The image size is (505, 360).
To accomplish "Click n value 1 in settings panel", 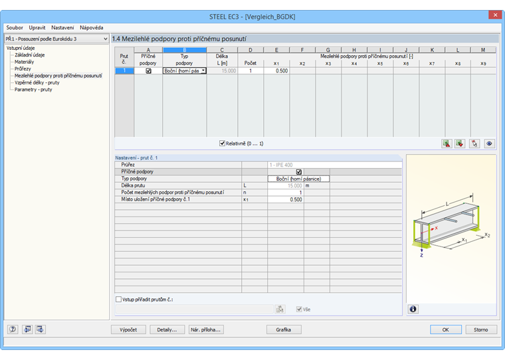I will click(285, 193).
